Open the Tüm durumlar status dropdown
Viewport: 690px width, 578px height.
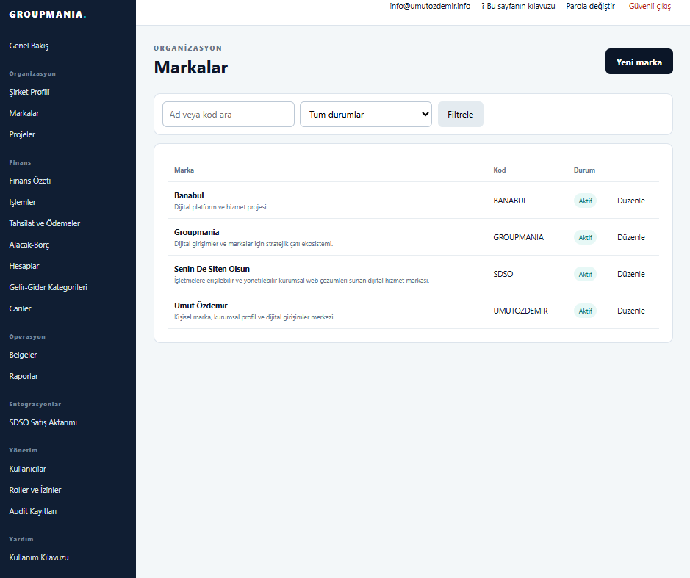click(x=366, y=115)
